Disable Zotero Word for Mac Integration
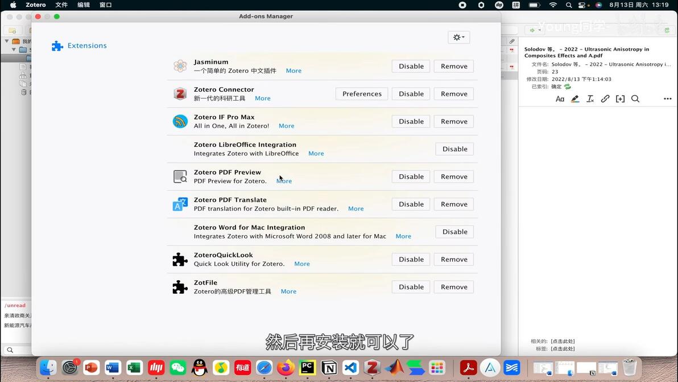Viewport: 678px width, 382px height. (454, 232)
